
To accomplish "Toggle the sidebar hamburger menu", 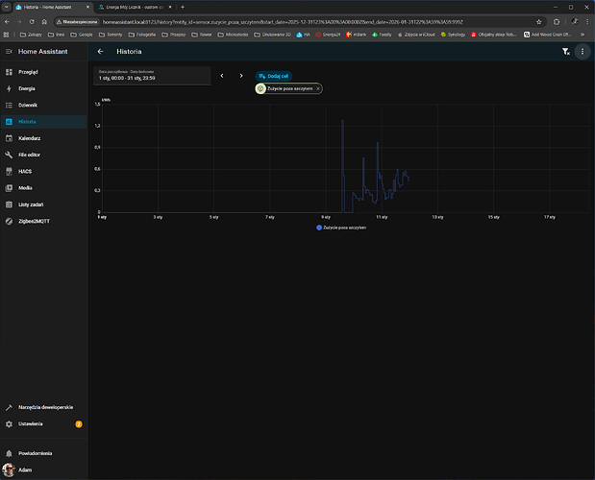I will tap(9, 51).
